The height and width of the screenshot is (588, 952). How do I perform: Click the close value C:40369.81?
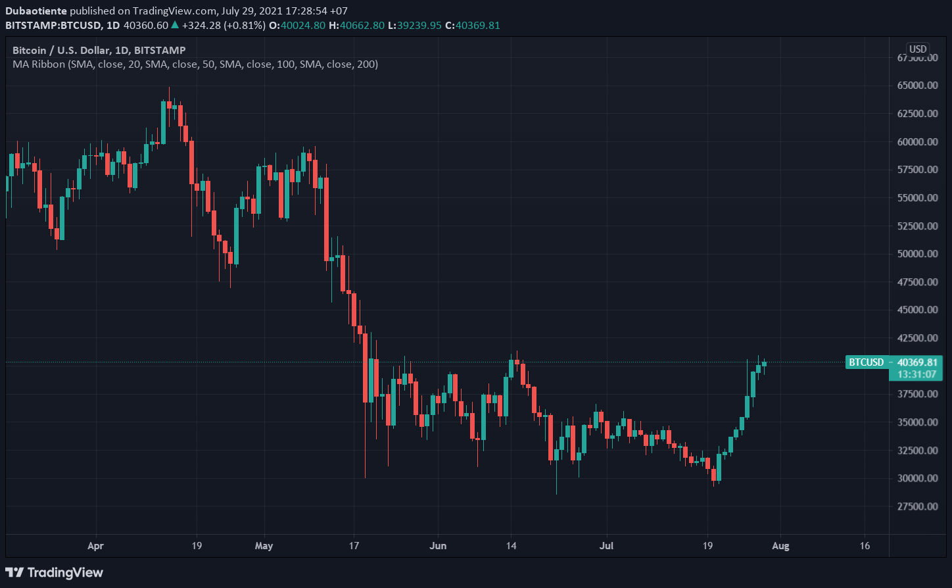[473, 26]
